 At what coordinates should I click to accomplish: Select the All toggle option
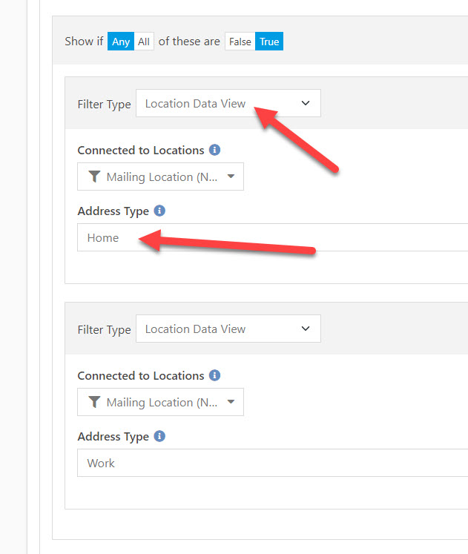(144, 42)
